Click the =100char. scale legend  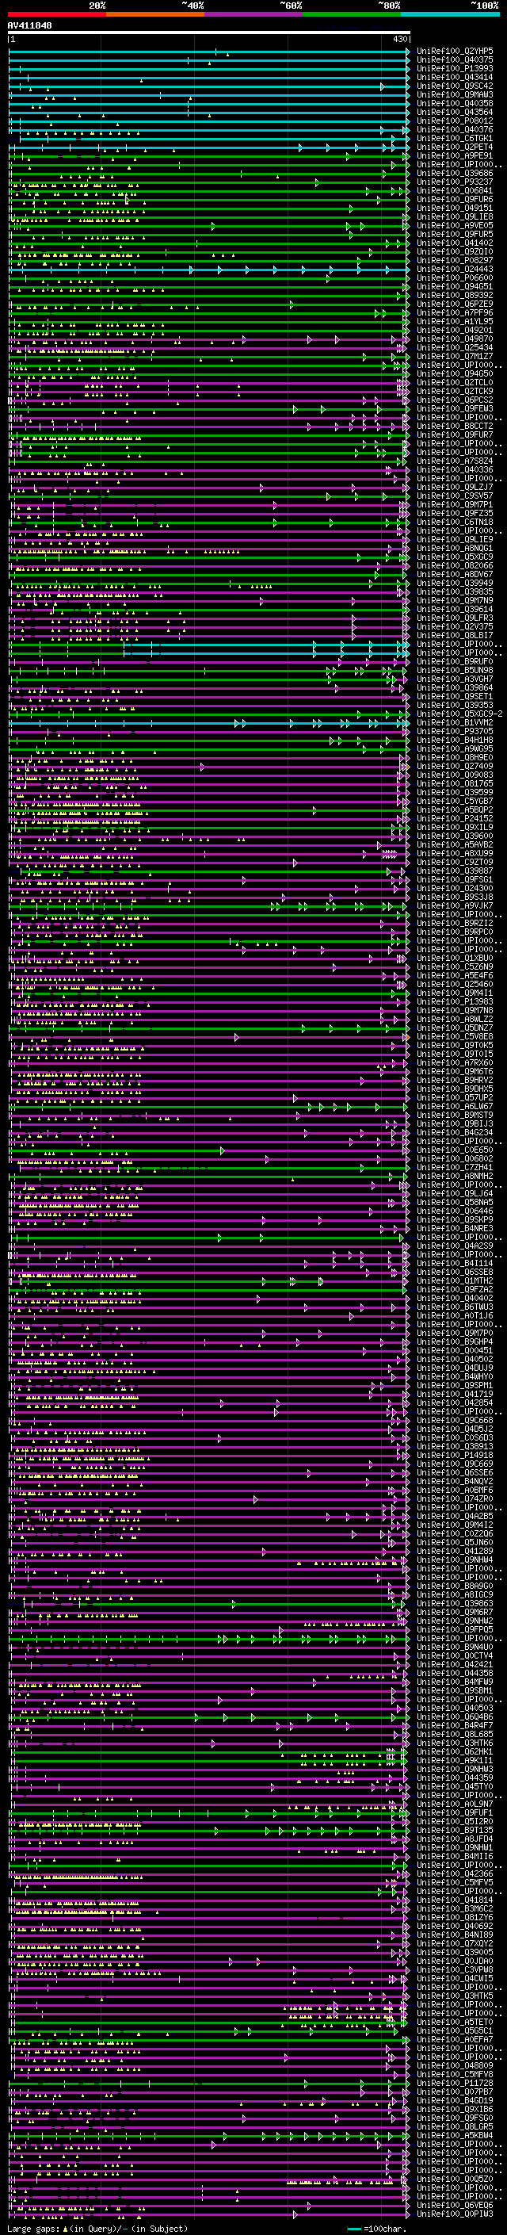click(377, 2229)
